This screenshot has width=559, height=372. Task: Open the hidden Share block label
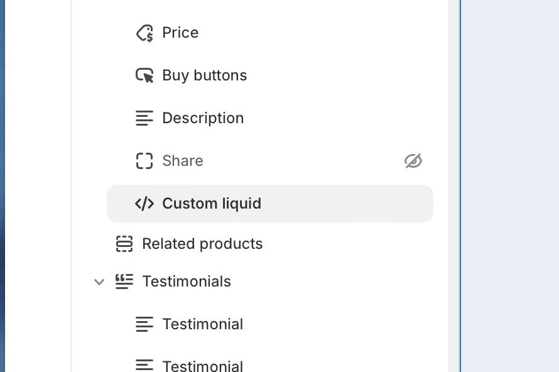(x=183, y=161)
